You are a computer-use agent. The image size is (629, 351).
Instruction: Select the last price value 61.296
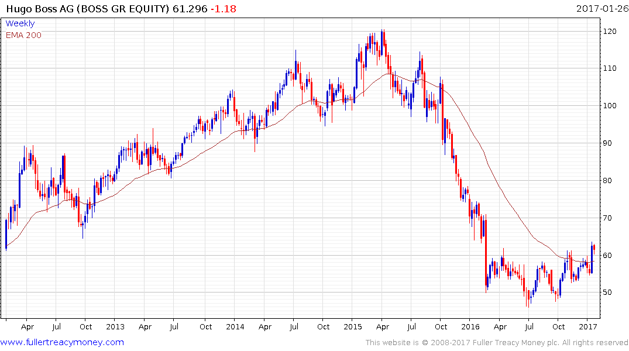(x=190, y=9)
